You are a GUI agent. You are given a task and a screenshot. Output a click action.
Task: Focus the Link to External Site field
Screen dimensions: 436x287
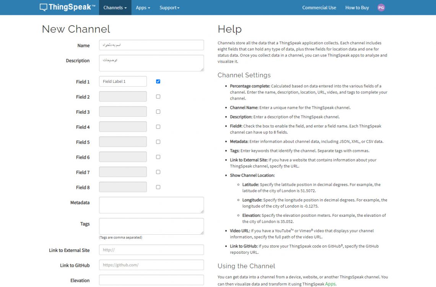[x=151, y=250]
